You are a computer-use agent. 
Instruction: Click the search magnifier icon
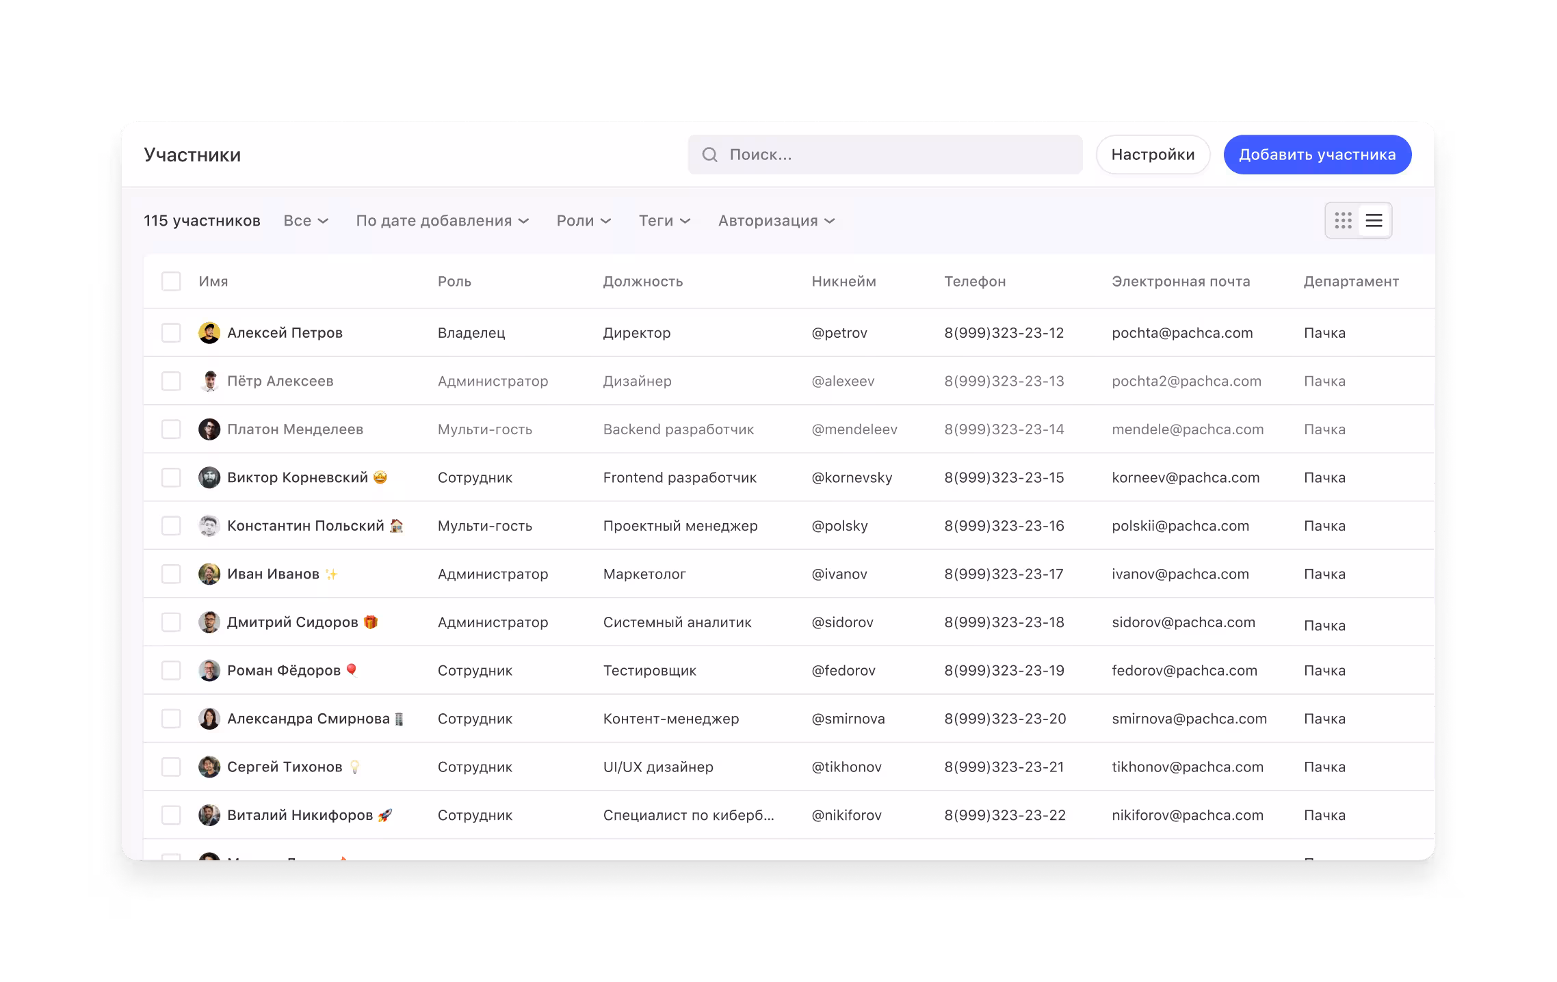coord(709,155)
